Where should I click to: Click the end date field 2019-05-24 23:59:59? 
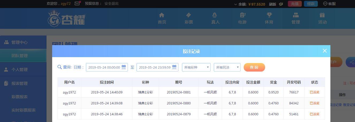tap(157, 67)
